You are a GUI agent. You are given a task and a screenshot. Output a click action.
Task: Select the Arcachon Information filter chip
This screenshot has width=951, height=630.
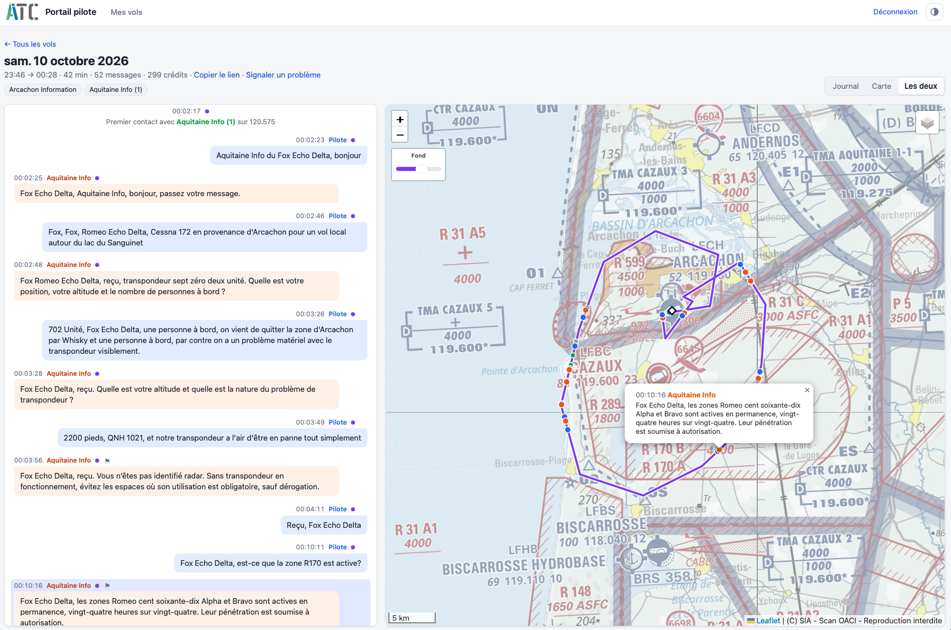pos(43,90)
